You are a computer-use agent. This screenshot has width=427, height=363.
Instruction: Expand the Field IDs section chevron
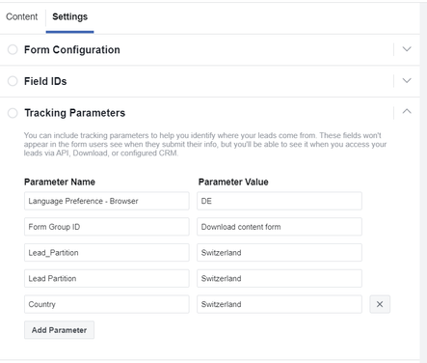coord(407,80)
